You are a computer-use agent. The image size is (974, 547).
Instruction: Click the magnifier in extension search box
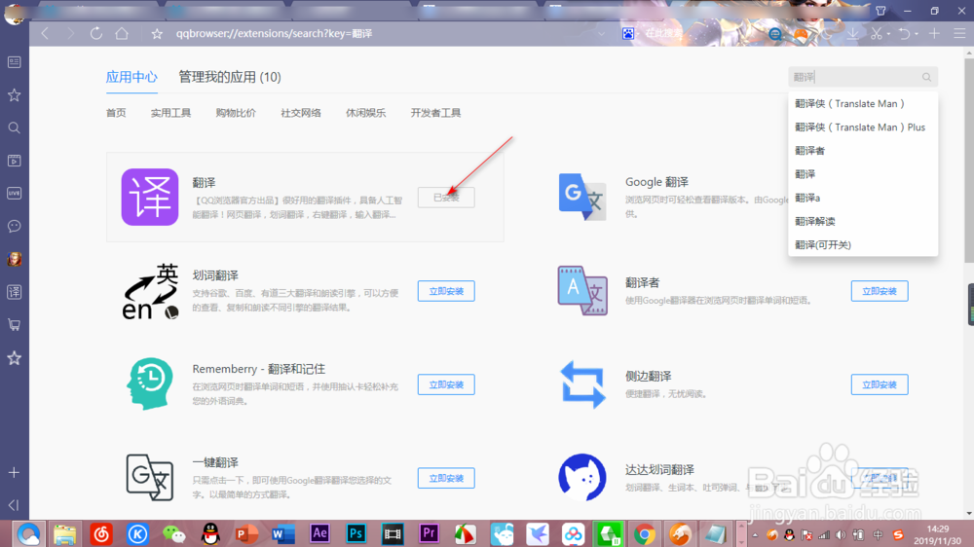coord(926,77)
